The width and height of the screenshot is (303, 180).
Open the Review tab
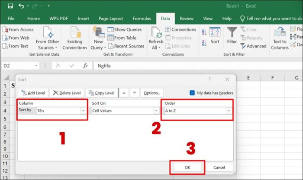pyautogui.click(x=187, y=19)
